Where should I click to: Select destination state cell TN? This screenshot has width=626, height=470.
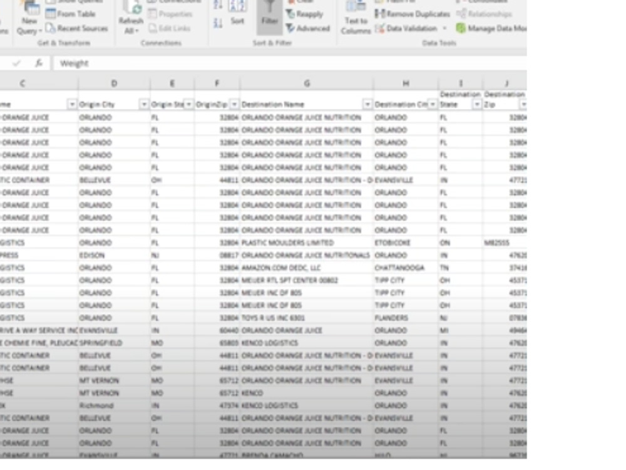(461, 268)
